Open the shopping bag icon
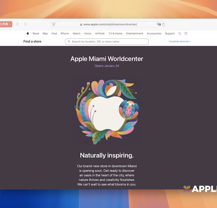This screenshot has width=217, height=208. point(186,34)
